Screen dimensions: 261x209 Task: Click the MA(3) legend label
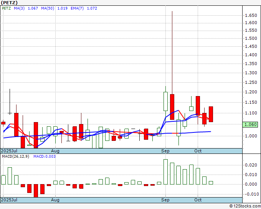point(19,8)
